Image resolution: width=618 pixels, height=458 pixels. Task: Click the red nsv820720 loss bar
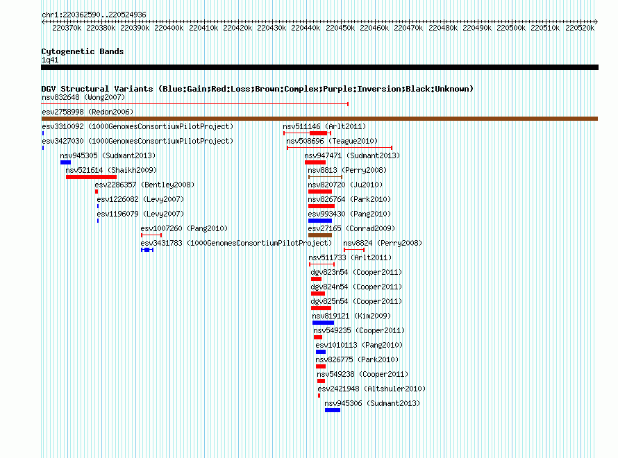[x=320, y=192]
